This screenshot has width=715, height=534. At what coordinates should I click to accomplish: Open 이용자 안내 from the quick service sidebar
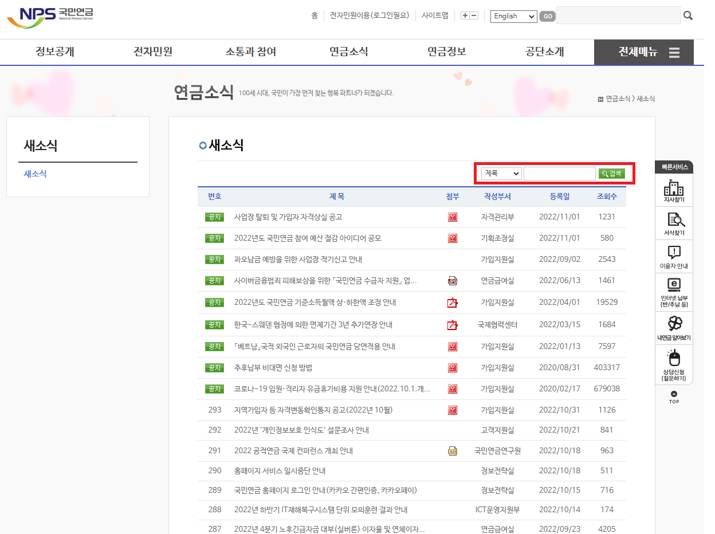[x=674, y=256]
